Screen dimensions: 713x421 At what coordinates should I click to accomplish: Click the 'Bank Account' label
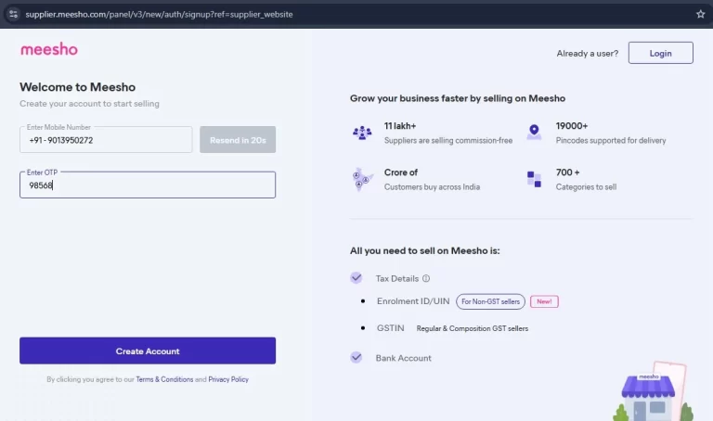point(403,358)
